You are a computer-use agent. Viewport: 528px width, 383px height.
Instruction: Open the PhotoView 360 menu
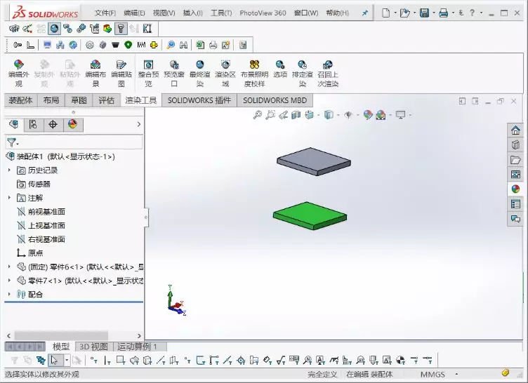pyautogui.click(x=263, y=13)
